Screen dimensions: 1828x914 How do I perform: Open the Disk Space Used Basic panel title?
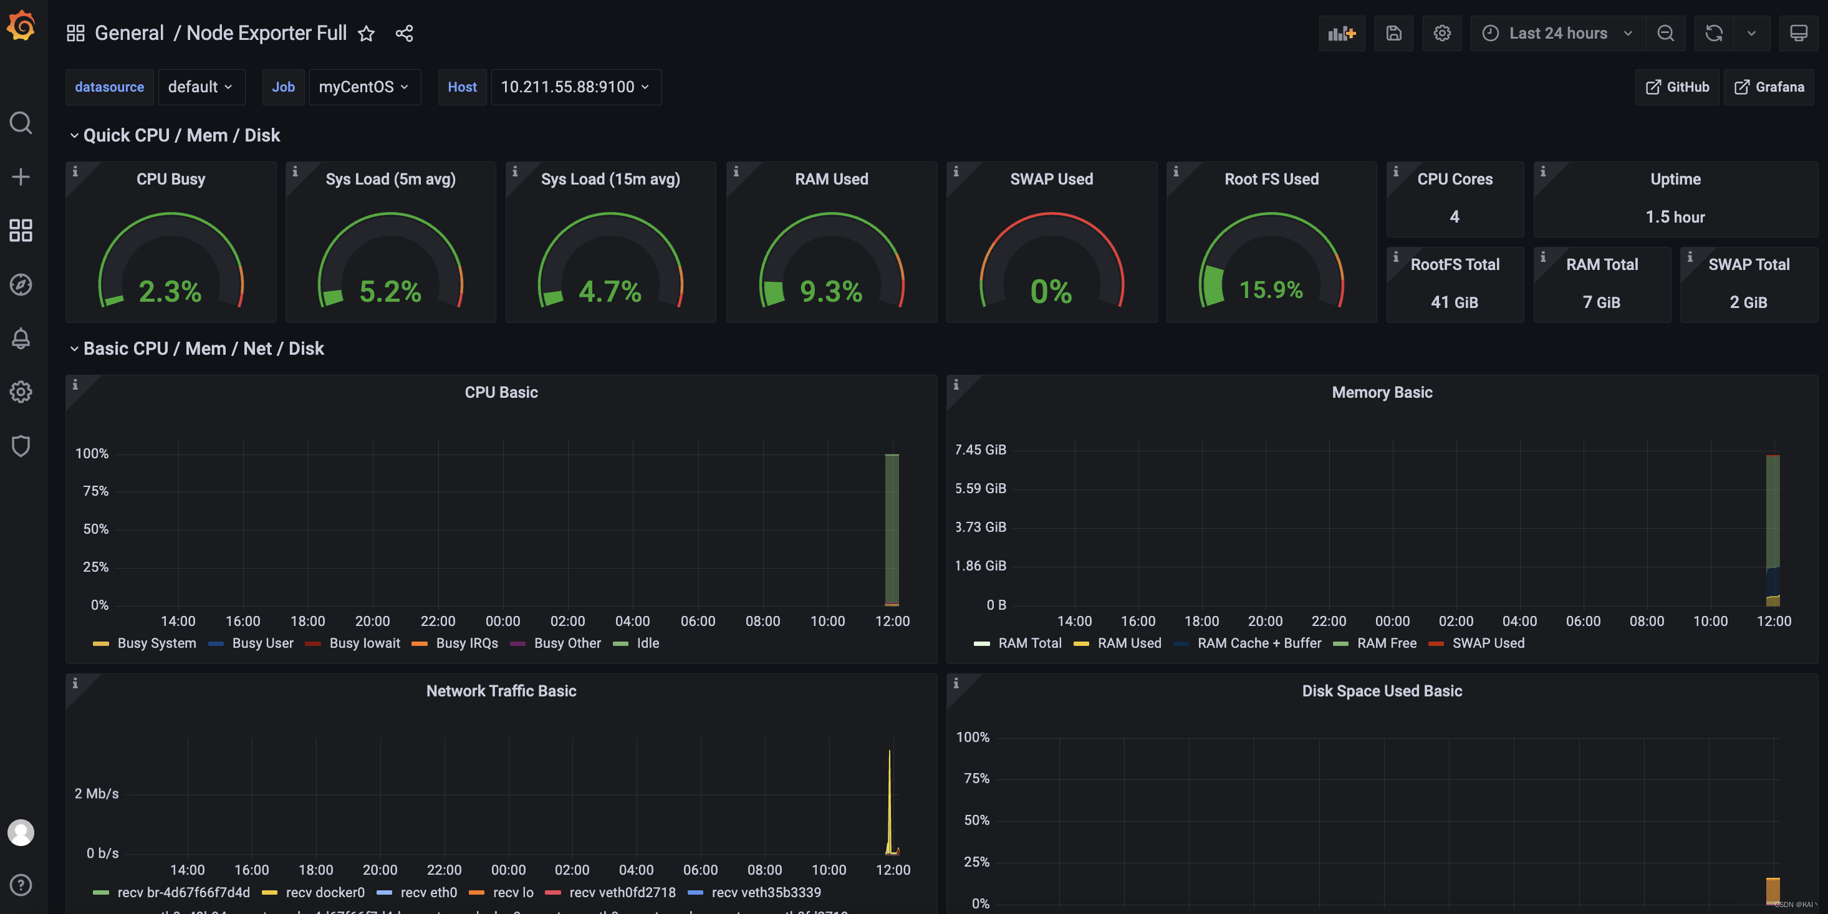pyautogui.click(x=1382, y=691)
